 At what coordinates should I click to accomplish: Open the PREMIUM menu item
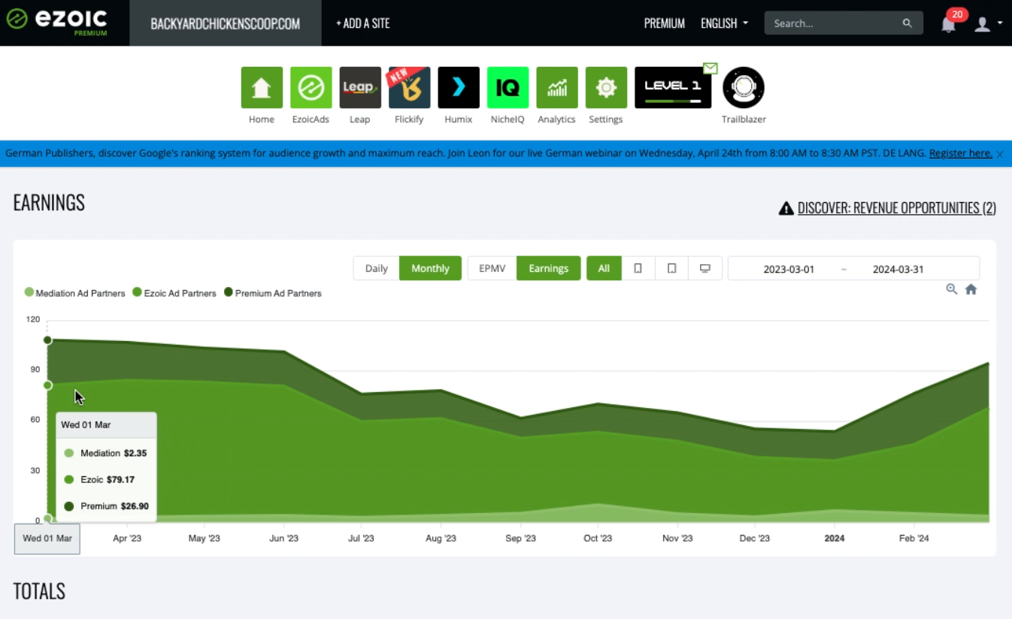(665, 23)
